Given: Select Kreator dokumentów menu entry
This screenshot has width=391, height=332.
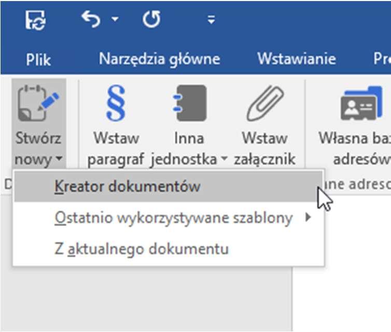Looking at the screenshot, I should [169, 187].
